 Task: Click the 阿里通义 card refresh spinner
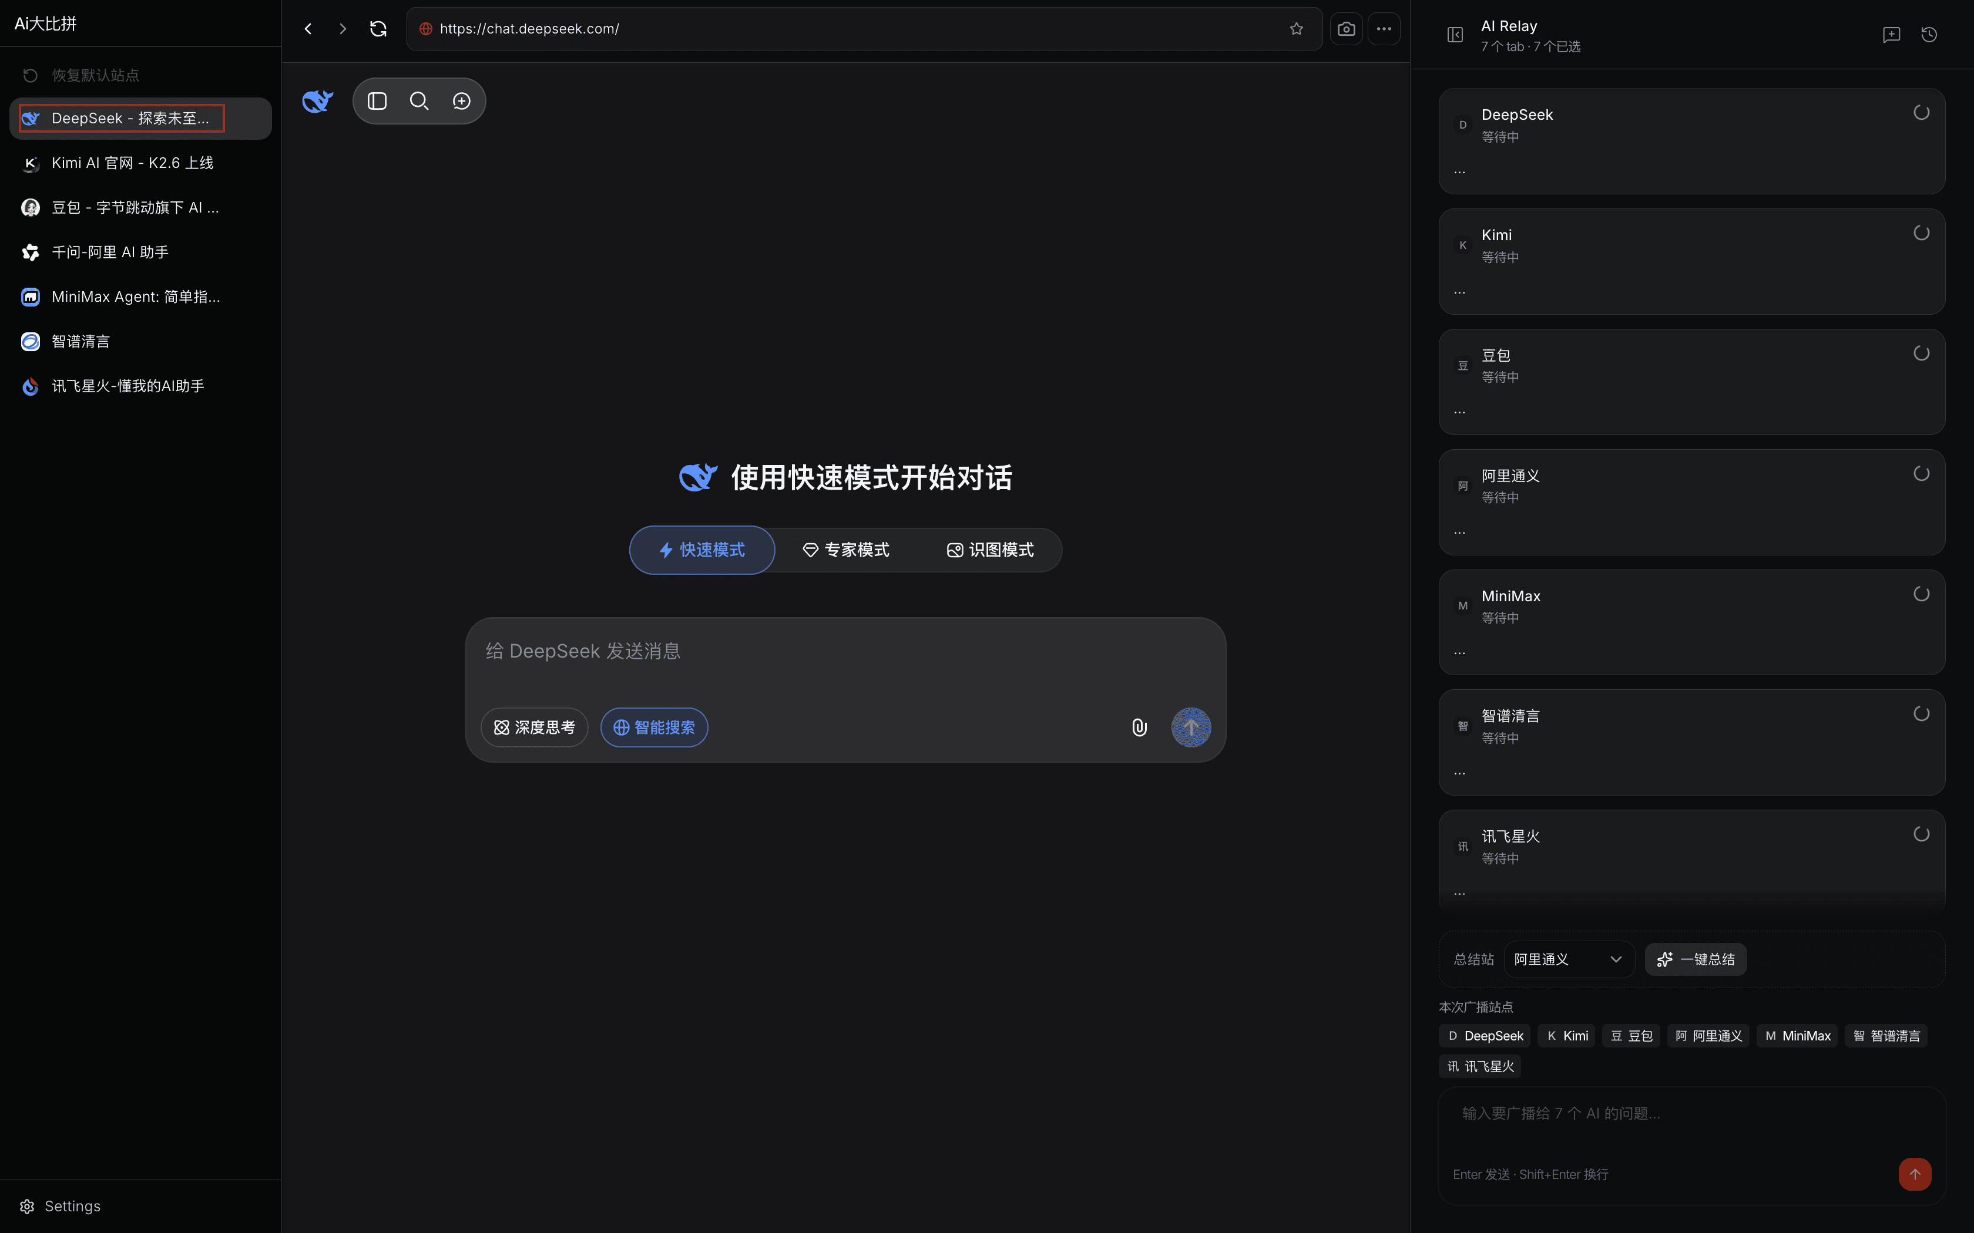click(1921, 474)
